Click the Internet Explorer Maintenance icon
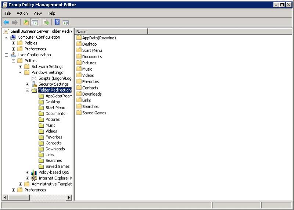The width and height of the screenshot is (294, 210). point(34,178)
